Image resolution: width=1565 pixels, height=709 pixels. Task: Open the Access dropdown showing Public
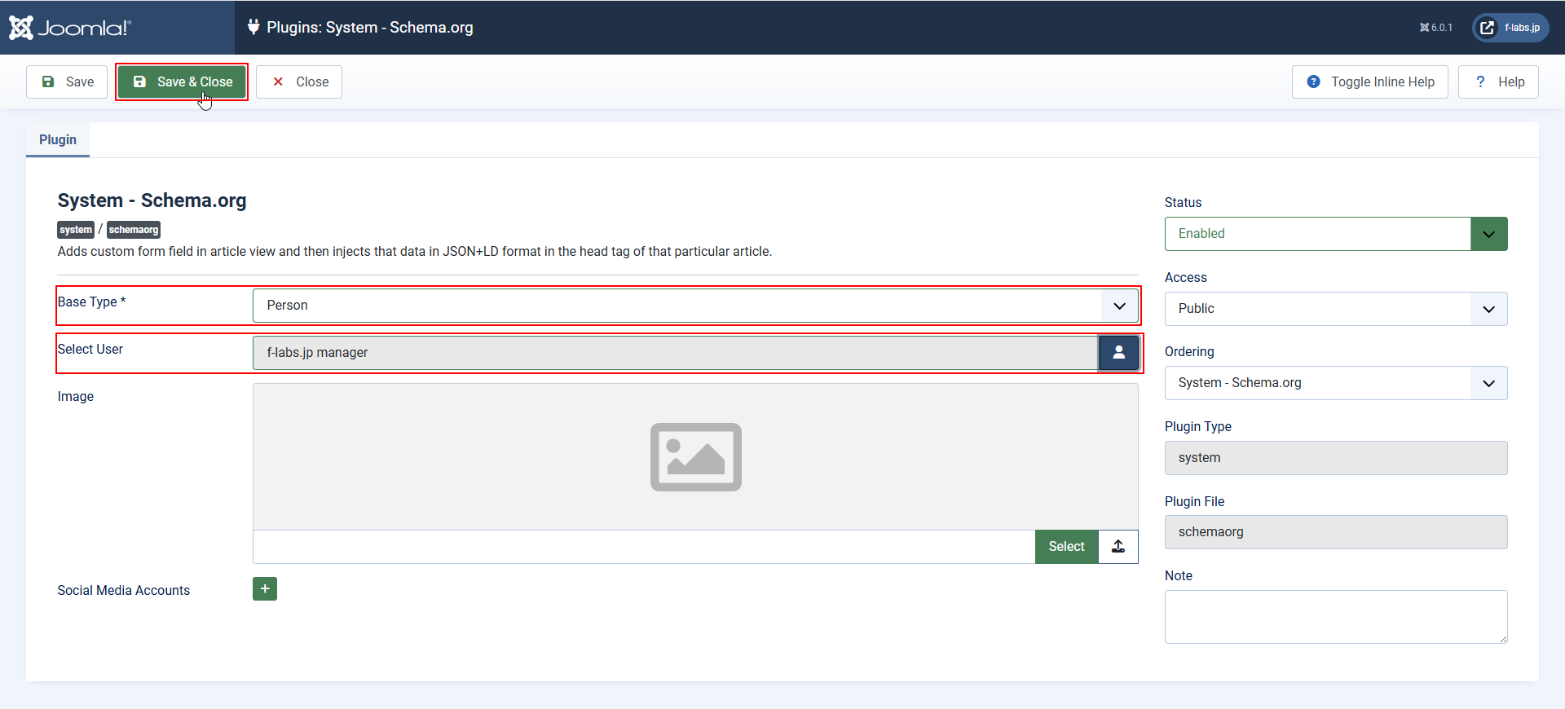click(1335, 309)
